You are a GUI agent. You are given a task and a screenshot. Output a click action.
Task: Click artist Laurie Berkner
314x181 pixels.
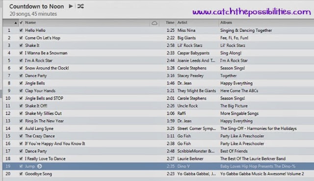pyautogui.click(x=190, y=158)
